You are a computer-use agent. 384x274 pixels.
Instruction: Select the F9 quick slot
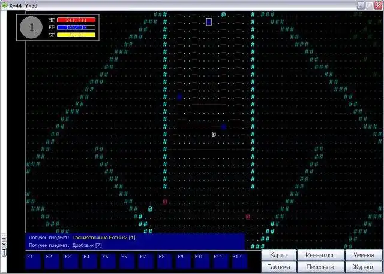(184, 261)
